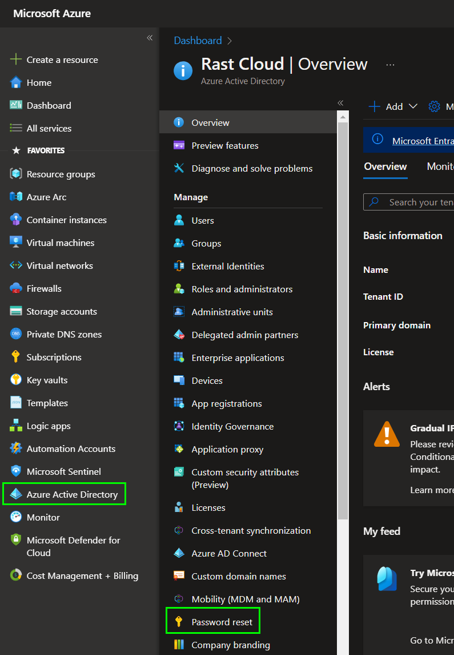The image size is (454, 655).
Task: Click the Dashboard breadcrumb link
Action: coord(198,41)
